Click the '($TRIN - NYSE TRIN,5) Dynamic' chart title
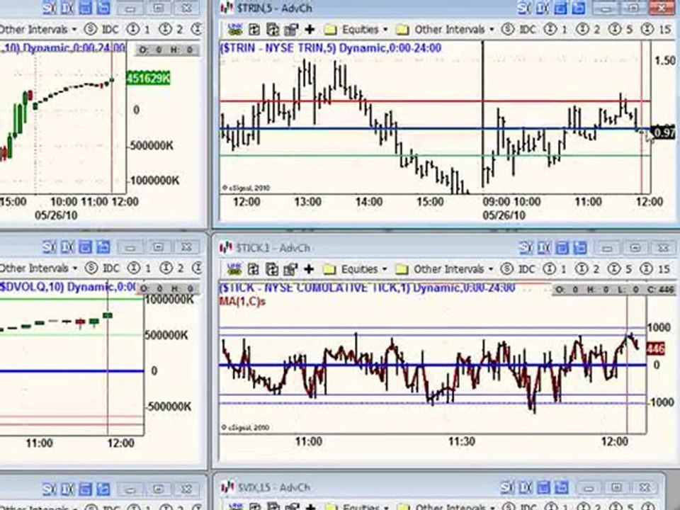The image size is (680, 510). (x=330, y=47)
